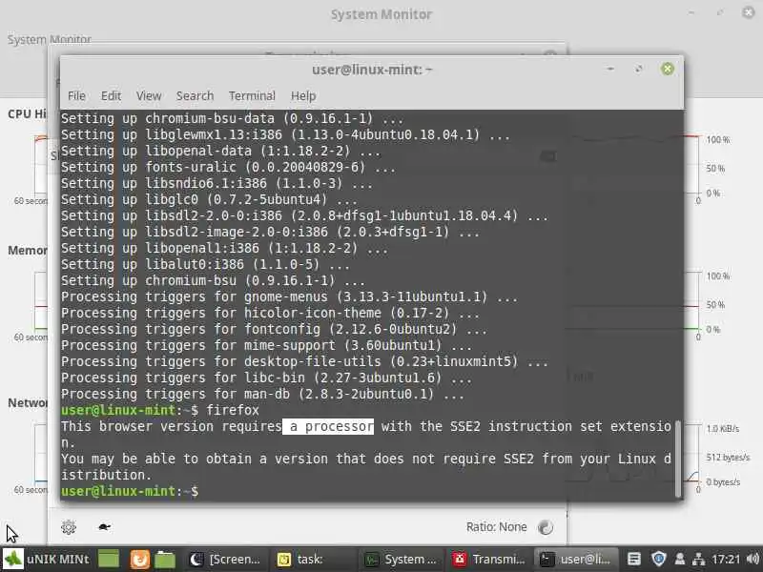Click the 'Processing triggers for man-db' line
The width and height of the screenshot is (763, 572).
click(262, 395)
